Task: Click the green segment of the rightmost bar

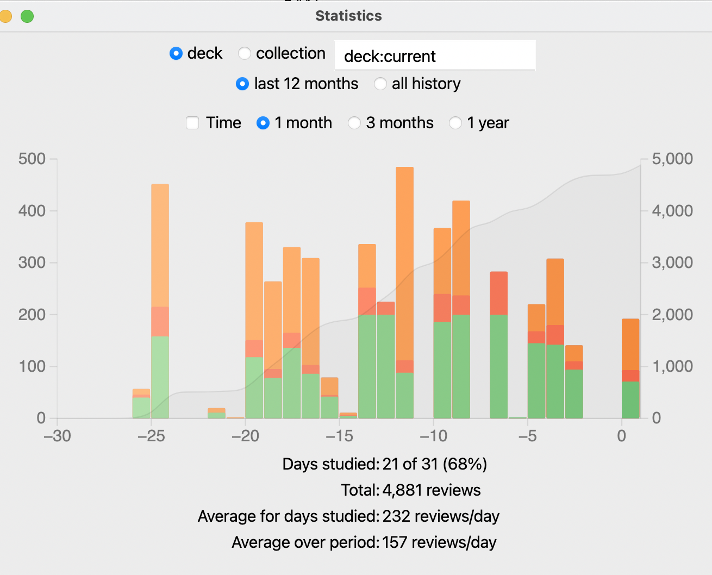Action: tap(630, 399)
